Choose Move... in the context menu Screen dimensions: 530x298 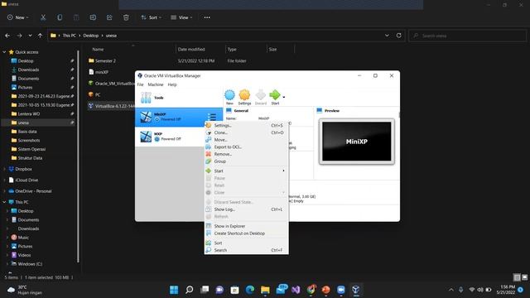coord(246,140)
